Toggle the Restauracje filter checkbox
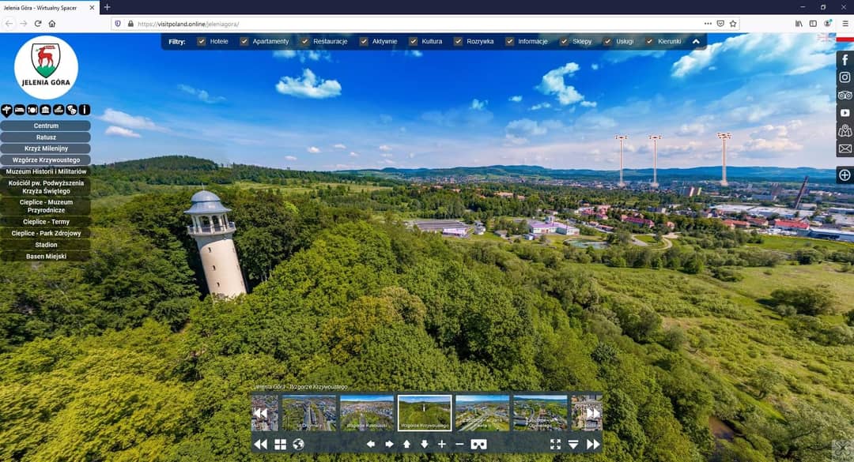Screen dimensions: 854x462 tap(304, 41)
